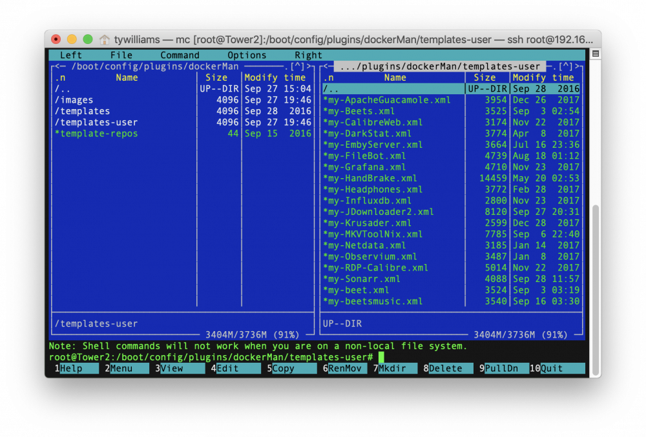Sort right panel by Size column
Screen dimensions: 646x437
coord(484,77)
